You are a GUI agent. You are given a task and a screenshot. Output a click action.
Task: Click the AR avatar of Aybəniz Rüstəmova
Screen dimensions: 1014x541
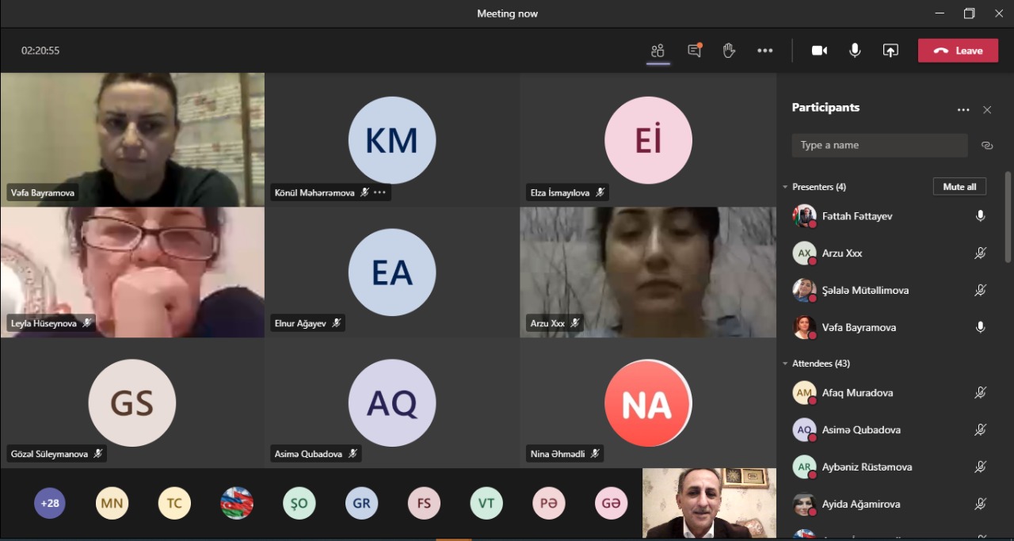tap(804, 467)
